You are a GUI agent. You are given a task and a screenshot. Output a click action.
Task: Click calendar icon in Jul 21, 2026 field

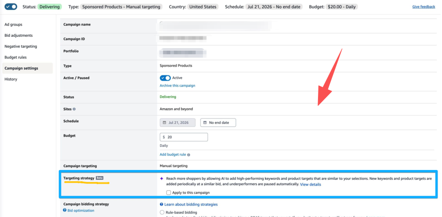[x=165, y=123]
